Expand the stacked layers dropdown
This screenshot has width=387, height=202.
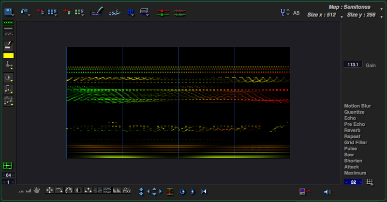pyautogui.click(x=145, y=12)
